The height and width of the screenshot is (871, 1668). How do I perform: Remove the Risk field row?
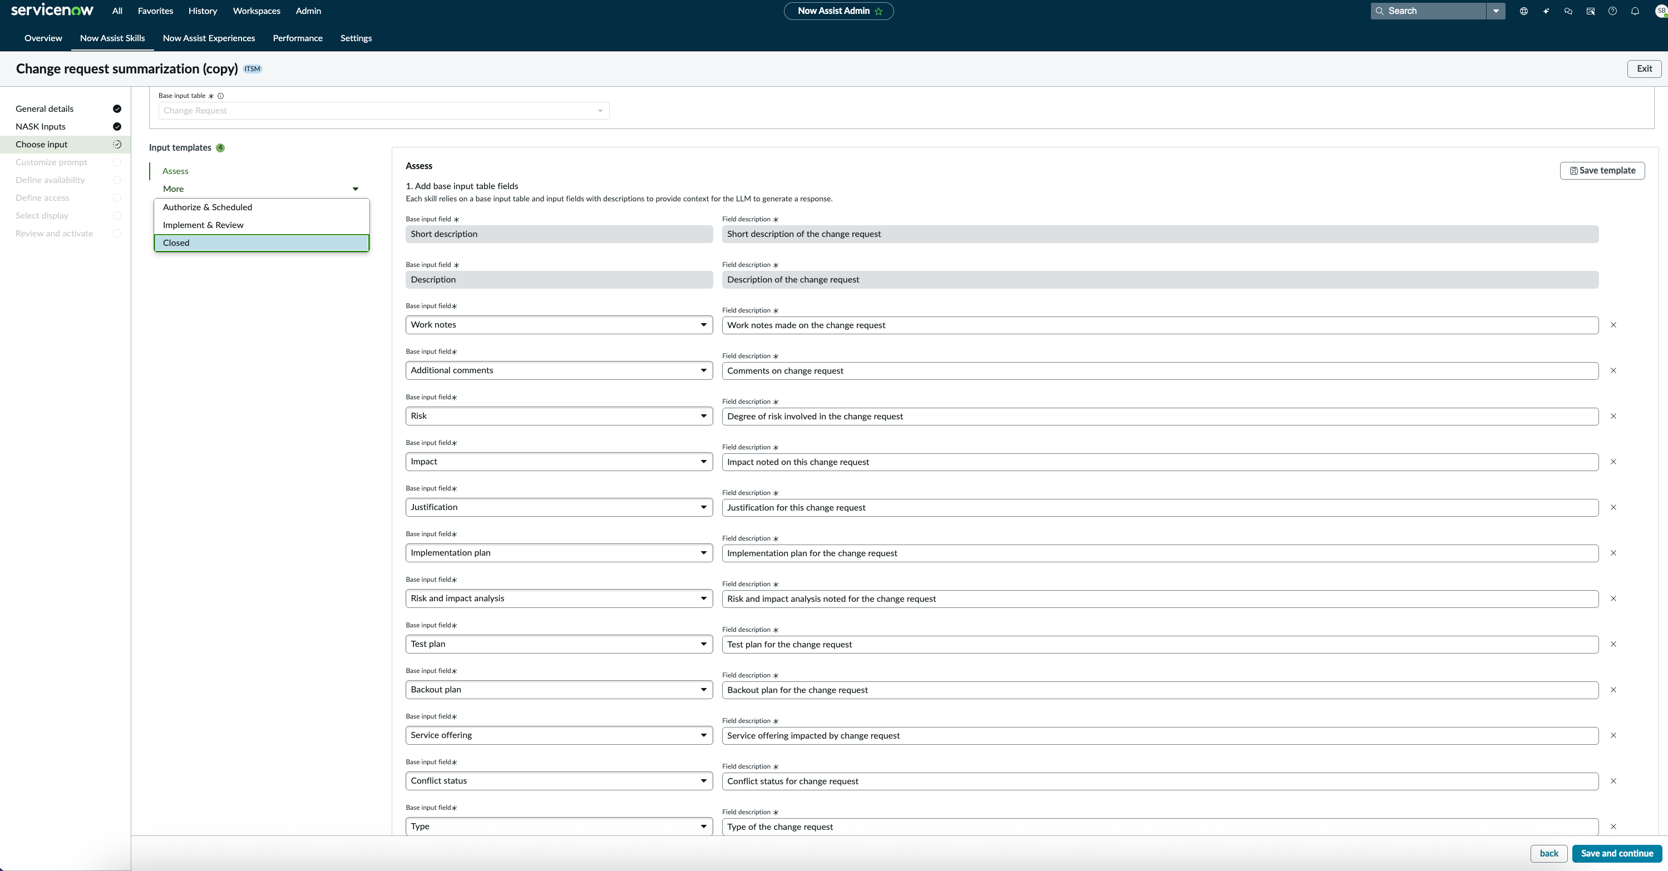[x=1613, y=416]
